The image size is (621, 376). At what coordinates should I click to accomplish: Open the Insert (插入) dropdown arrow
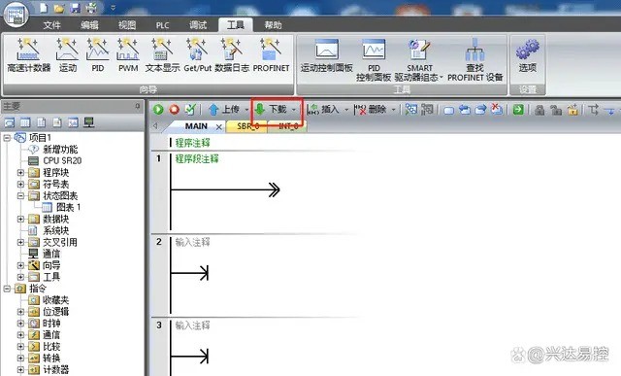pos(346,110)
